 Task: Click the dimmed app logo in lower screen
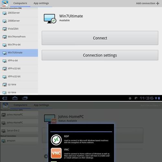(x=5, y=105)
